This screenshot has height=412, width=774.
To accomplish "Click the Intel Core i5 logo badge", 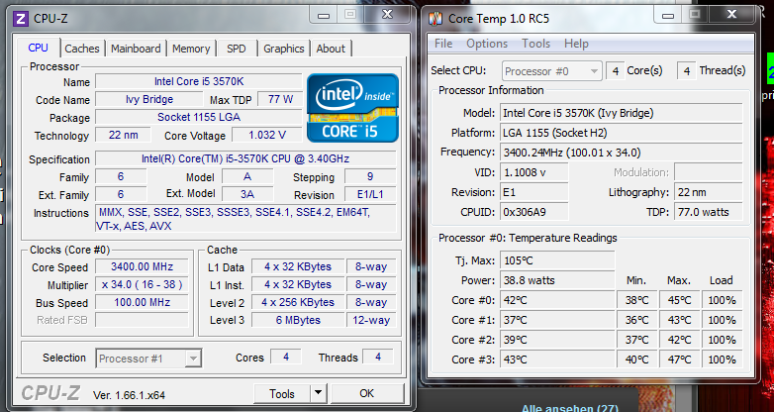I will point(352,108).
